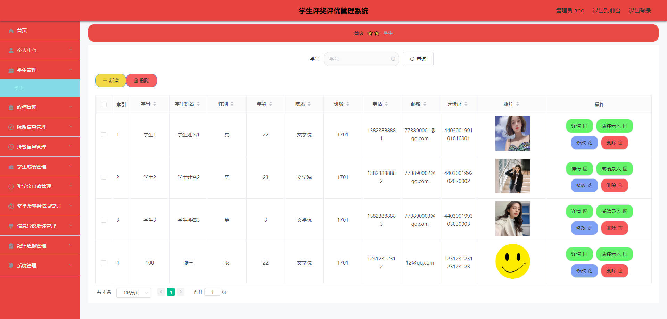Expand the 院系信息管理 menu chevron
This screenshot has width=667, height=319.
71,127
